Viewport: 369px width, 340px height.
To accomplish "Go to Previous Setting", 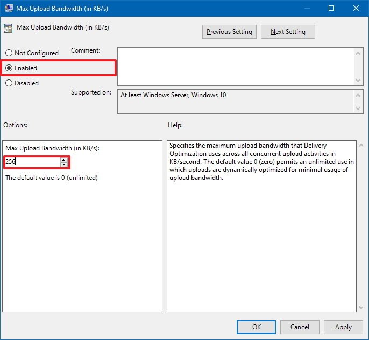I will coord(229,32).
